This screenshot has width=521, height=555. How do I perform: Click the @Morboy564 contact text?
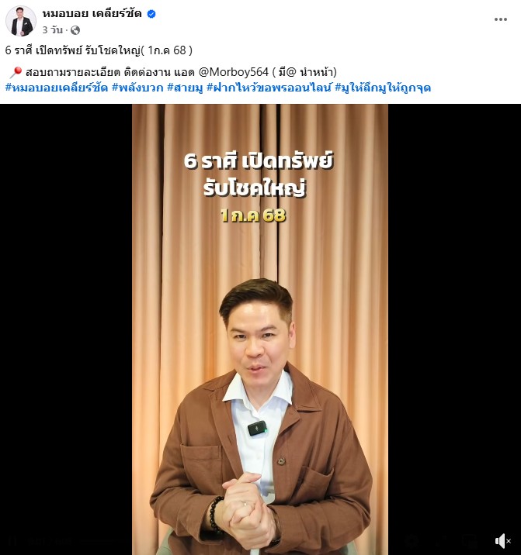point(234,72)
